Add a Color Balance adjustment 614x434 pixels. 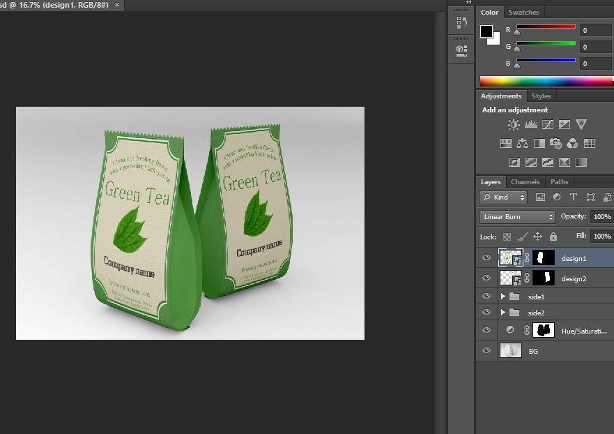(523, 144)
